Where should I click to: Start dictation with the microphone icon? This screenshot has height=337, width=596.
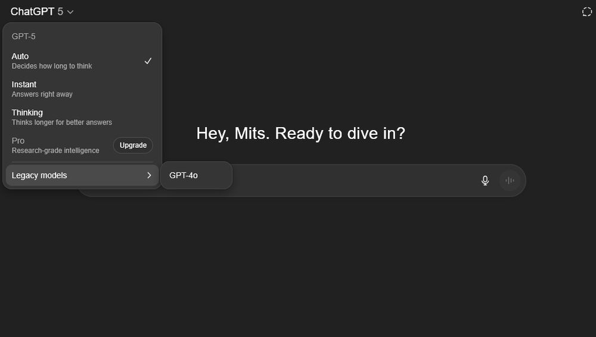point(485,180)
